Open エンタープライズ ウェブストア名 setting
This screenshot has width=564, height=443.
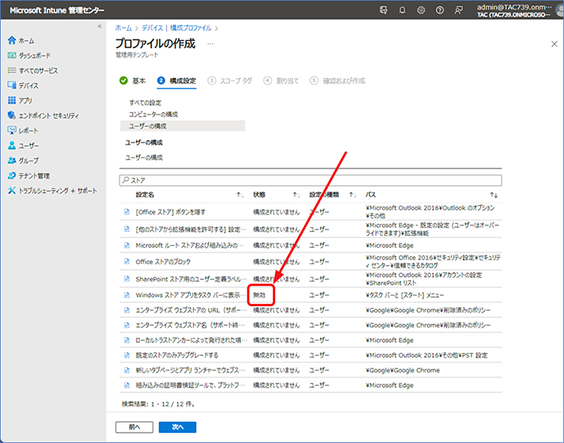(190, 325)
